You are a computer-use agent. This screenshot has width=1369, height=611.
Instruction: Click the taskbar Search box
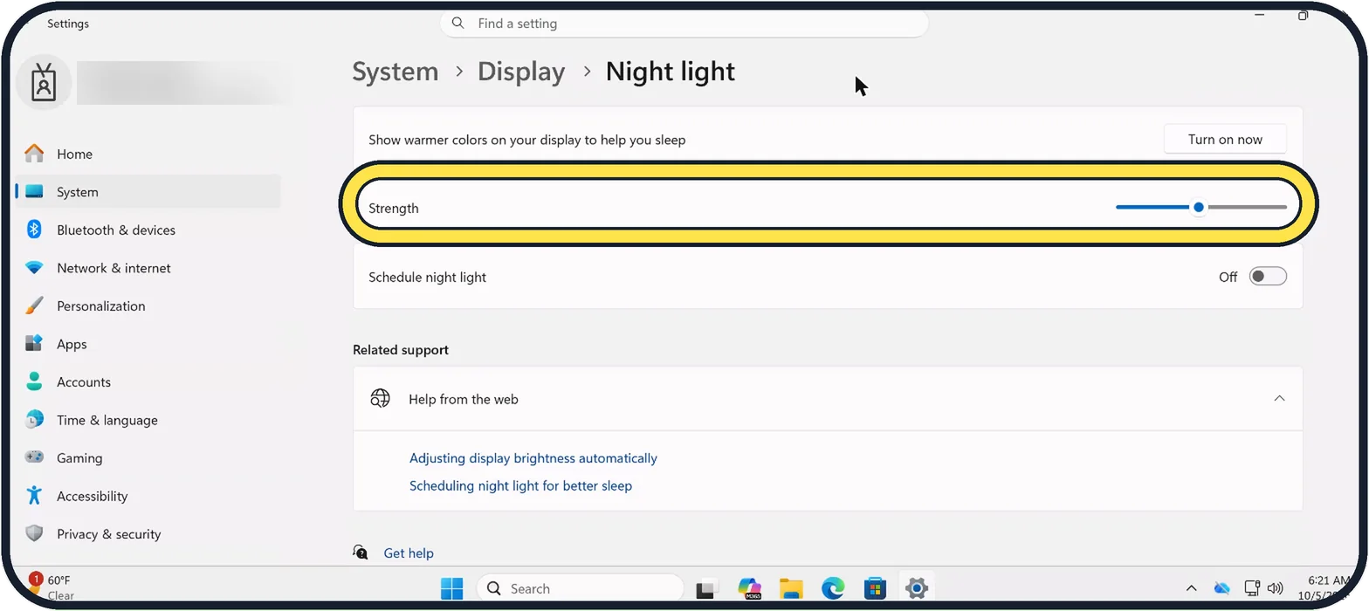click(580, 589)
